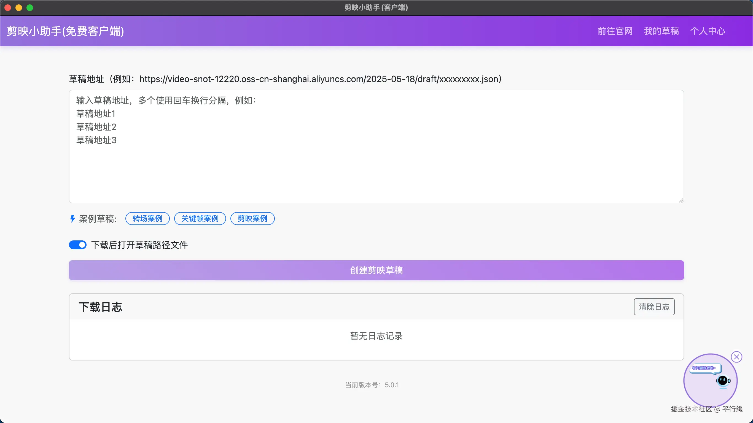The image size is (753, 423).
Task: Click the red close window button
Action: pyautogui.click(x=8, y=8)
